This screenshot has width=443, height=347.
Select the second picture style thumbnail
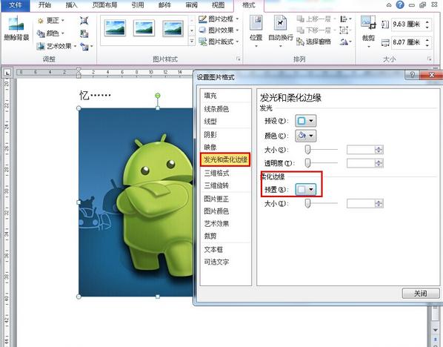pyautogui.click(x=144, y=27)
